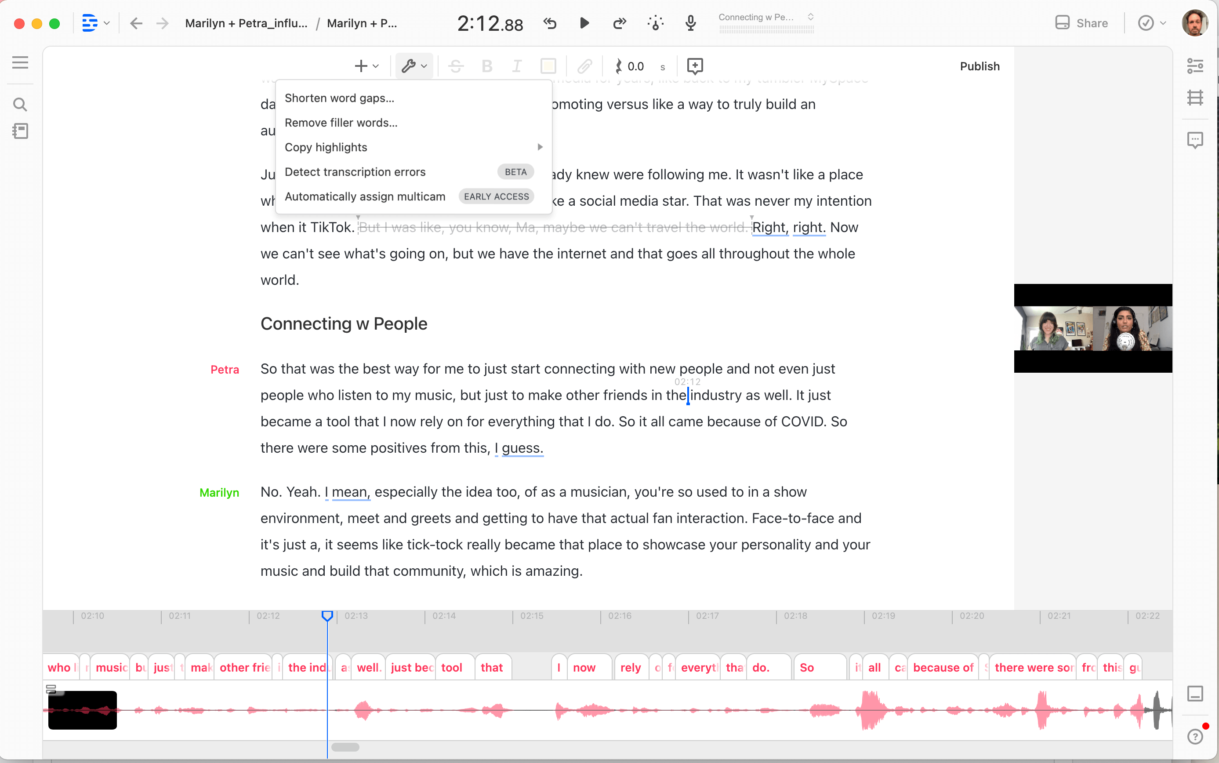The image size is (1219, 763).
Task: Open the Connecting w People scene selector
Action: (x=766, y=17)
